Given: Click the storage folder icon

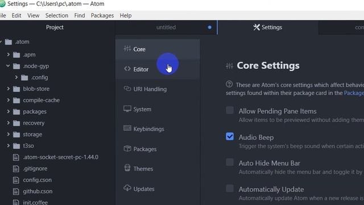Looking at the screenshot, I should tap(16, 134).
